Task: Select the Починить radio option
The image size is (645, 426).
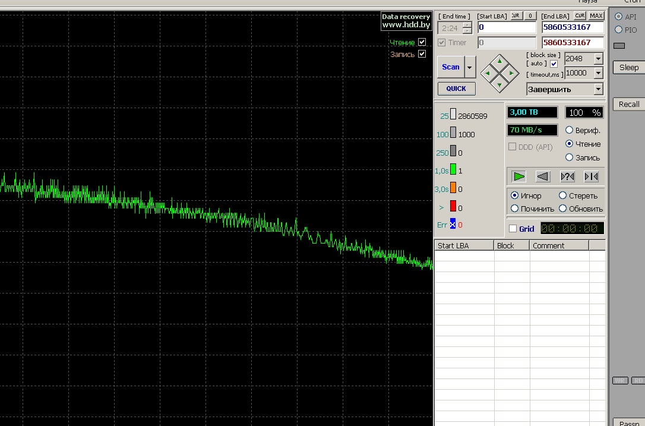Action: pos(514,209)
